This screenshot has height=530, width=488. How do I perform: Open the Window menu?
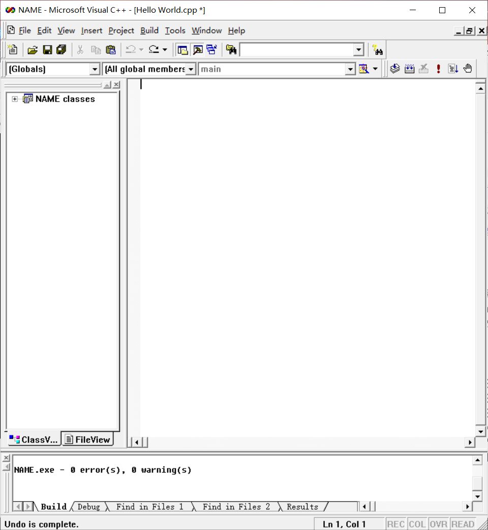(207, 31)
